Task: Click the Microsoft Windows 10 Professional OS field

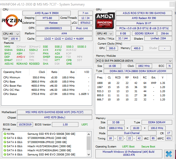Action: [129, 153]
